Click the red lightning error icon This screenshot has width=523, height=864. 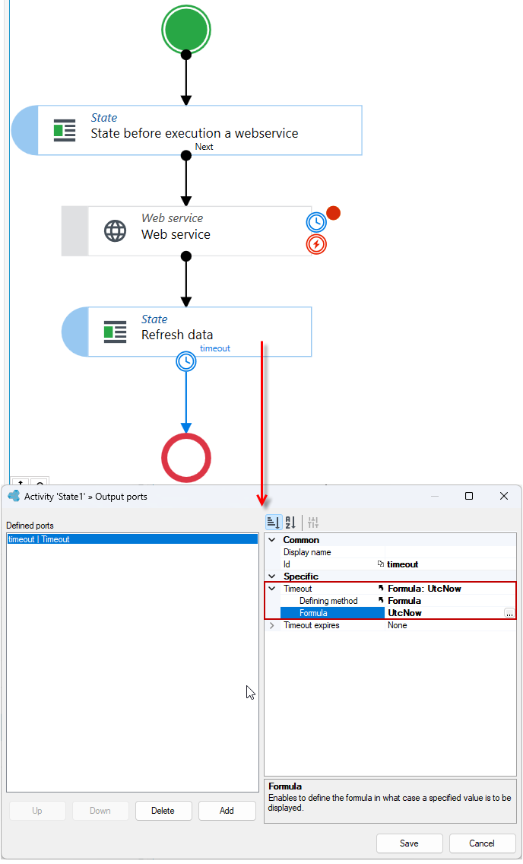pyautogui.click(x=316, y=244)
